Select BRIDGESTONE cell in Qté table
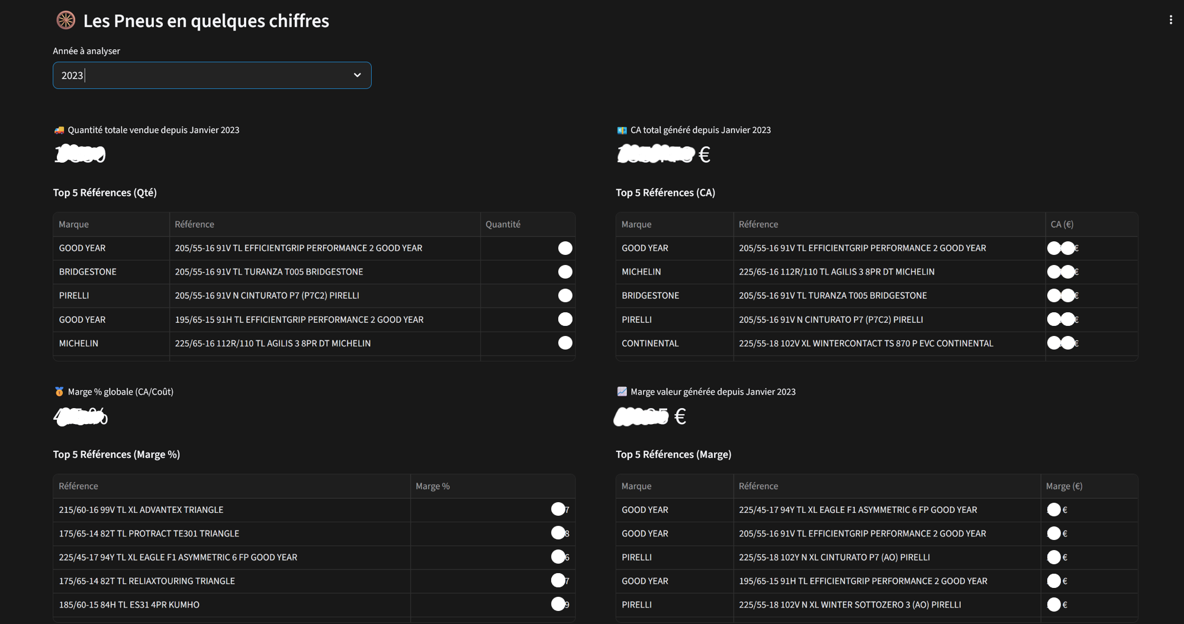Viewport: 1184px width, 624px height. point(88,272)
